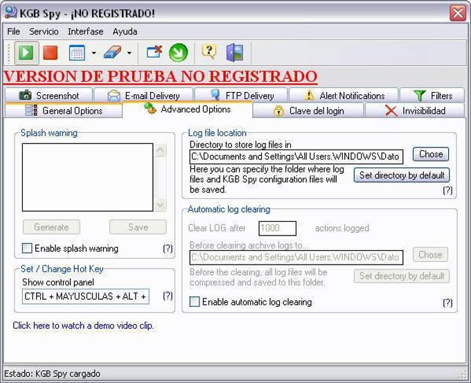This screenshot has width=471, height=383.
Task: Click the green circle arrow toolbar icon
Action: pos(179,53)
